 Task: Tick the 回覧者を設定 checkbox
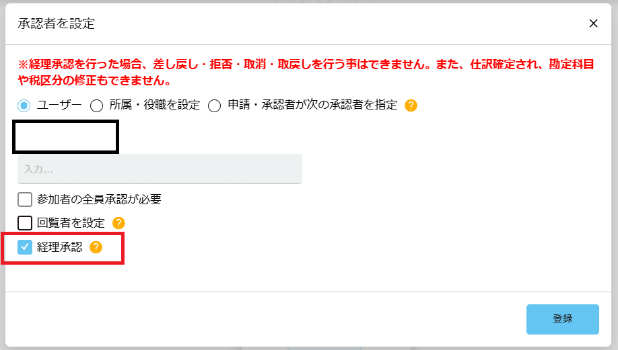point(25,223)
